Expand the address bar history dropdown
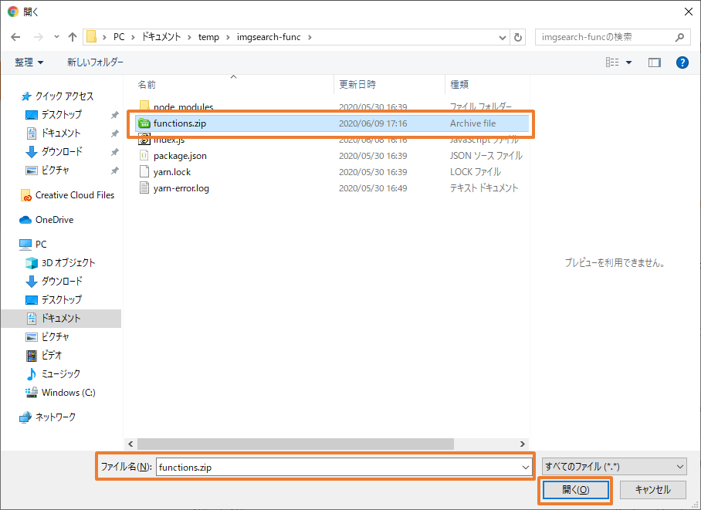Image resolution: width=701 pixels, height=510 pixels. pos(502,38)
